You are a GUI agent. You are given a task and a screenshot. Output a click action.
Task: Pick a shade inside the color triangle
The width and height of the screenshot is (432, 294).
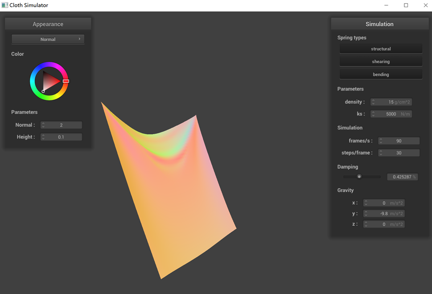(x=50, y=81)
